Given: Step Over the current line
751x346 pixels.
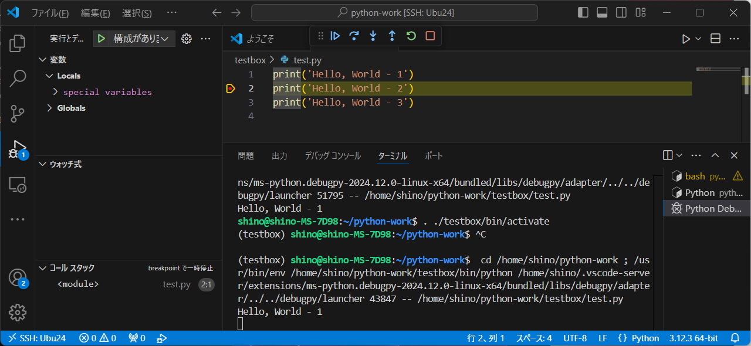Looking at the screenshot, I should 354,36.
